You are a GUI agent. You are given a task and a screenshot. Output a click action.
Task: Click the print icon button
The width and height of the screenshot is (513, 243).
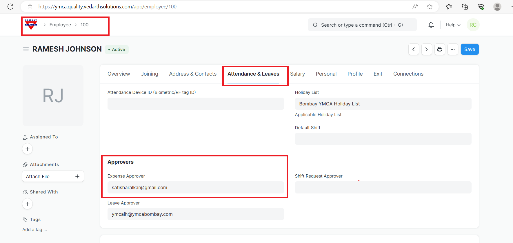point(439,49)
